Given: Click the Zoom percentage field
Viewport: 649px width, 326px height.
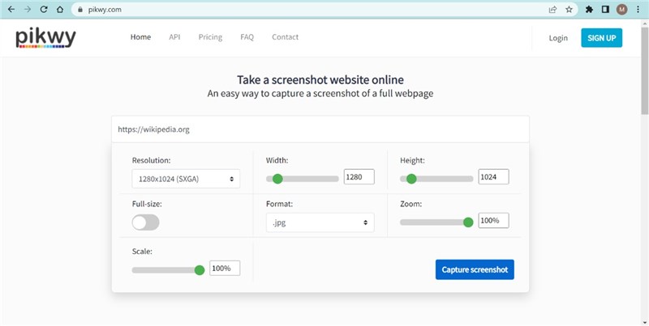Looking at the screenshot, I should pos(493,220).
